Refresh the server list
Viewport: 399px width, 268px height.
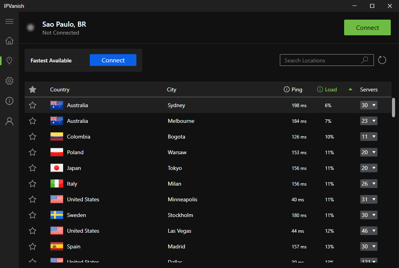[382, 60]
